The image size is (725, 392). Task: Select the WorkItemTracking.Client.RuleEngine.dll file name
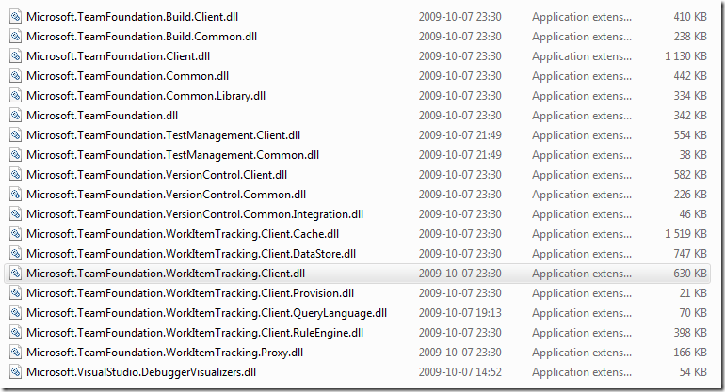tap(195, 333)
